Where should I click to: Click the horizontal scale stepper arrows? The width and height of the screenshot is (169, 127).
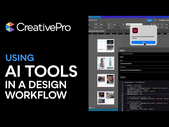tap(111, 24)
